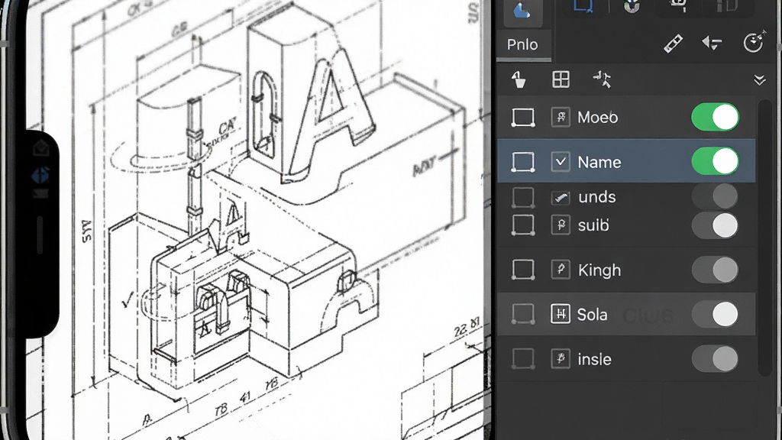This screenshot has height=440, width=782.
Task: Select the ruler measure tool
Action: pos(673,44)
